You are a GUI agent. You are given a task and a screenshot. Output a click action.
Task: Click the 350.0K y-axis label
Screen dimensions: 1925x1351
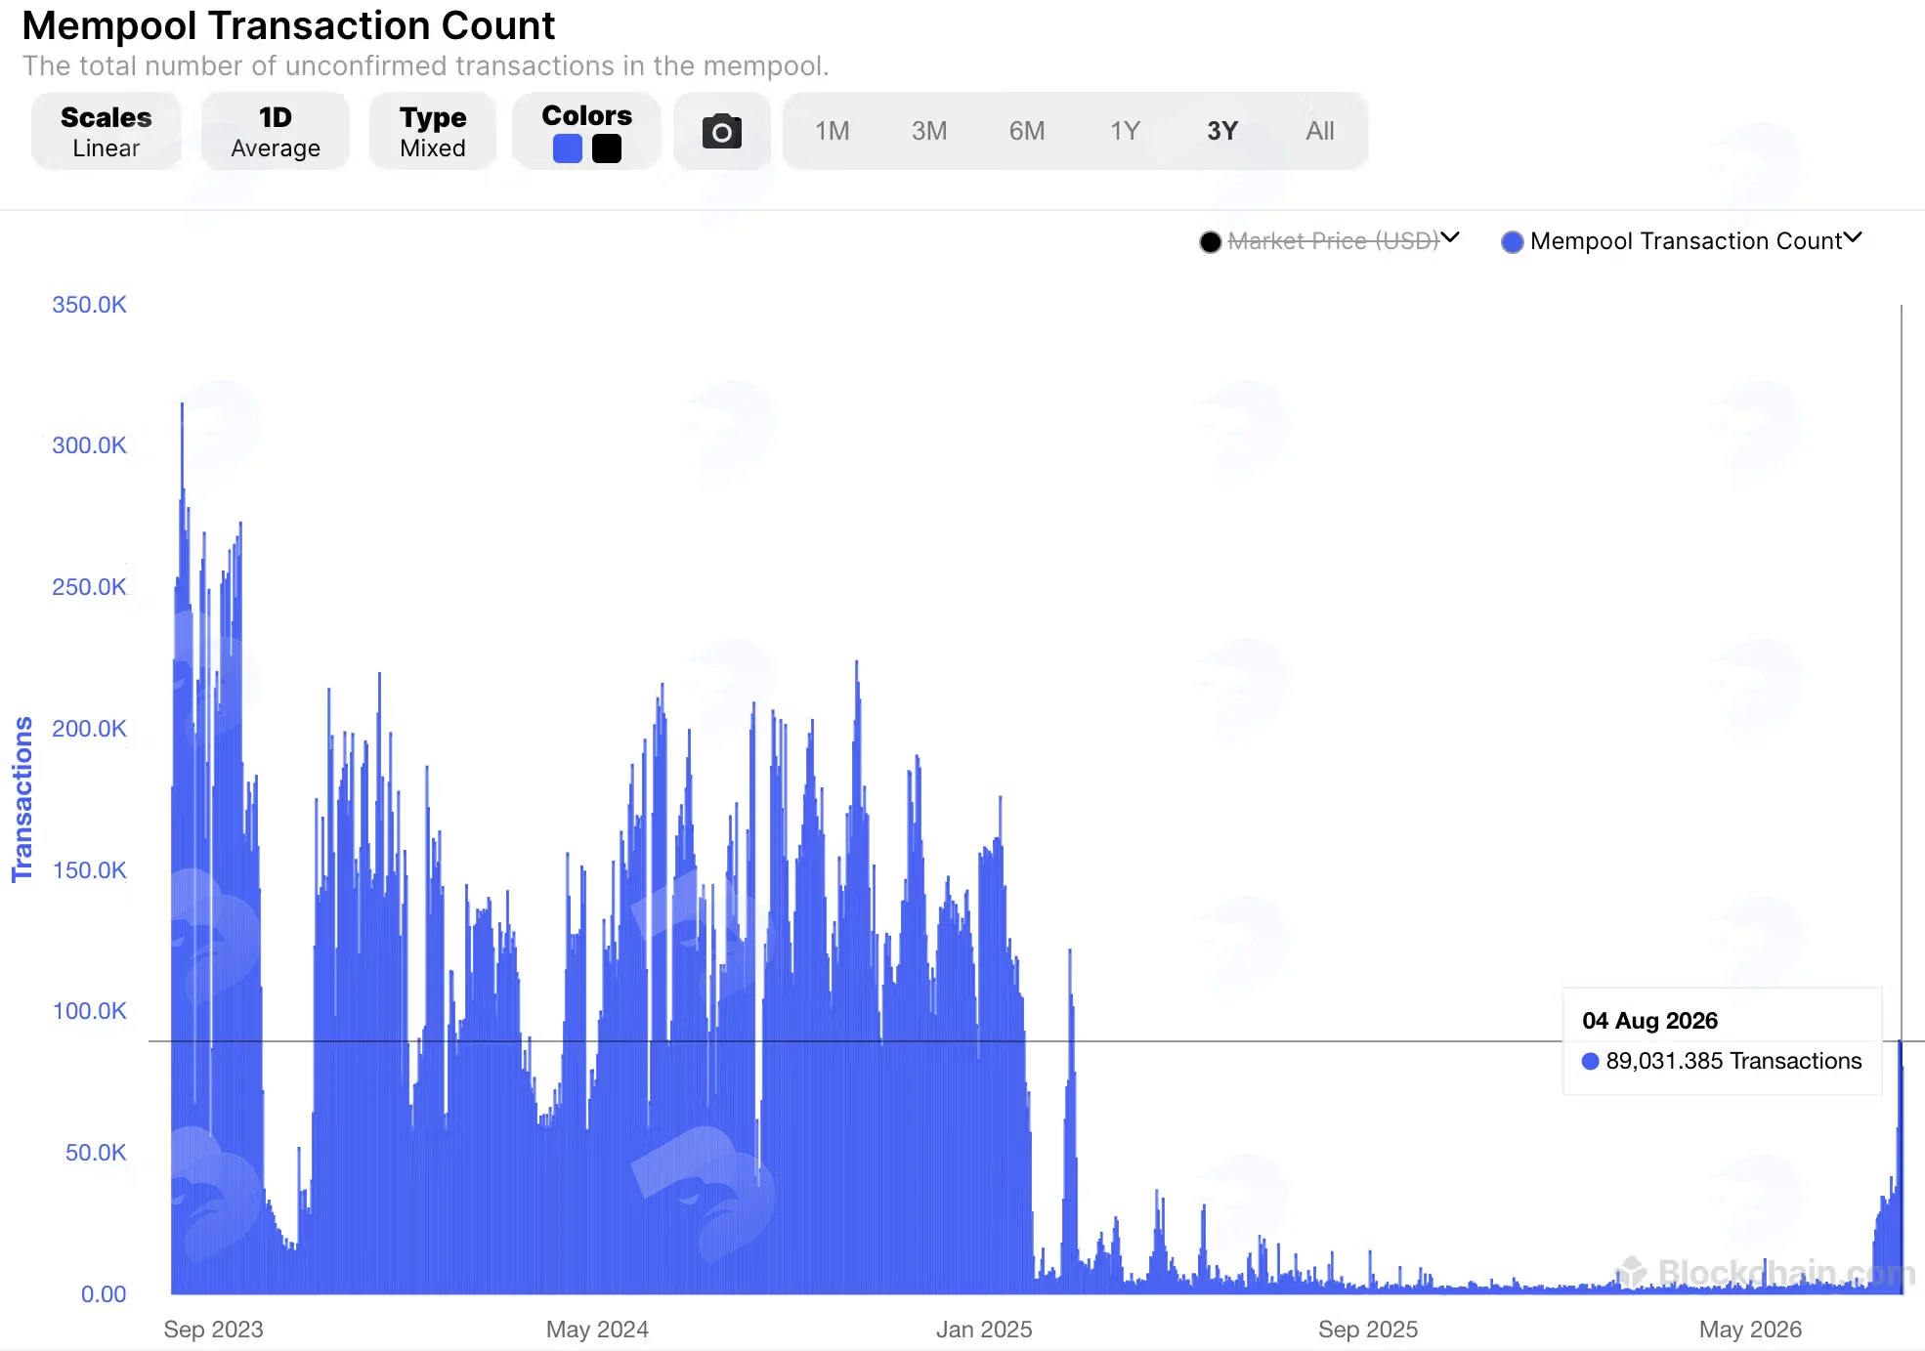pyautogui.click(x=89, y=305)
